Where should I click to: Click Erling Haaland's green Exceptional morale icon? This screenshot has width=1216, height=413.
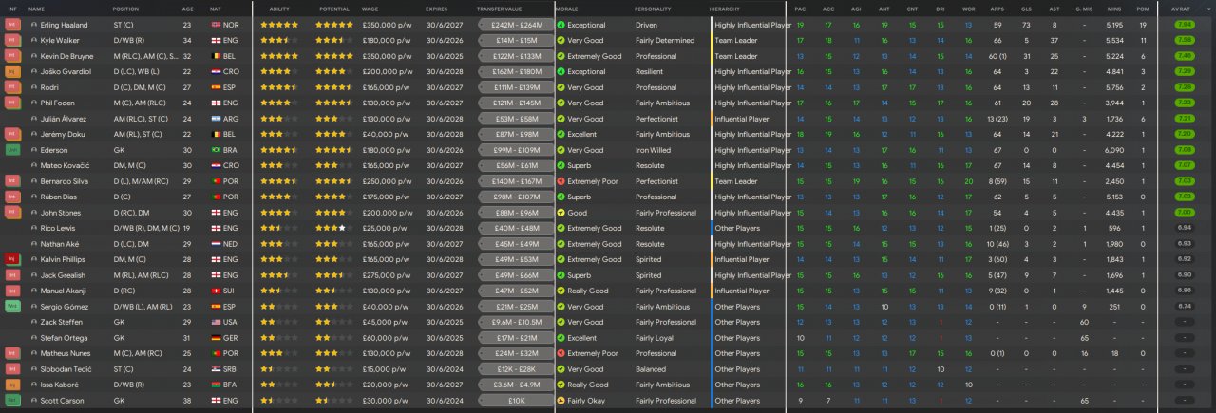[560, 25]
